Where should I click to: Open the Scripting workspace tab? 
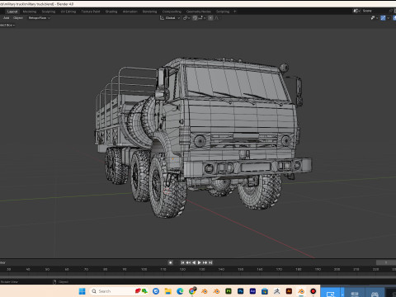[223, 12]
